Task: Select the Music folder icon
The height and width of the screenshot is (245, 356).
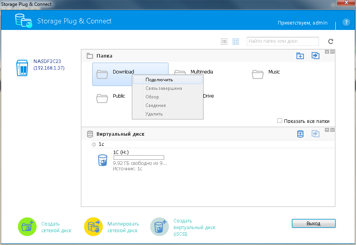Action: (258, 74)
